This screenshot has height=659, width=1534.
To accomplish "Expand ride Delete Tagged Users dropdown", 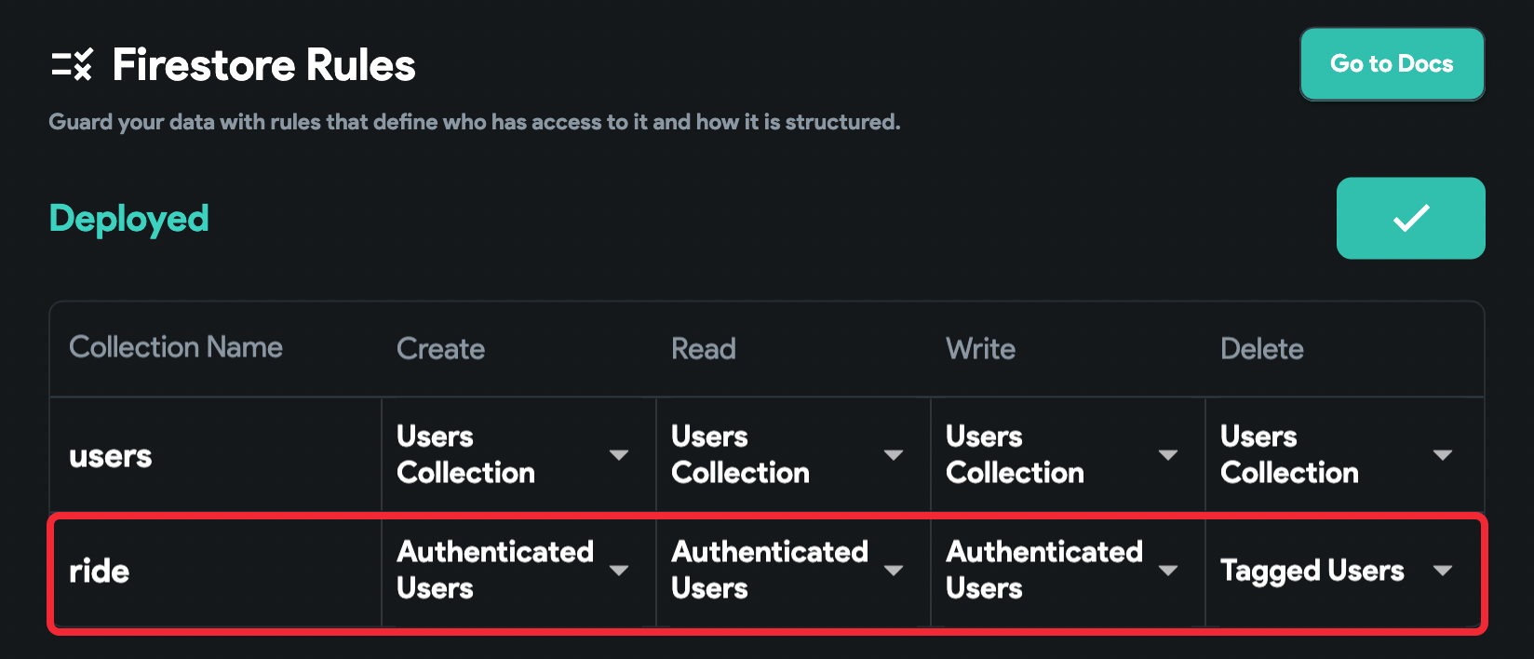I will 1341,570.
